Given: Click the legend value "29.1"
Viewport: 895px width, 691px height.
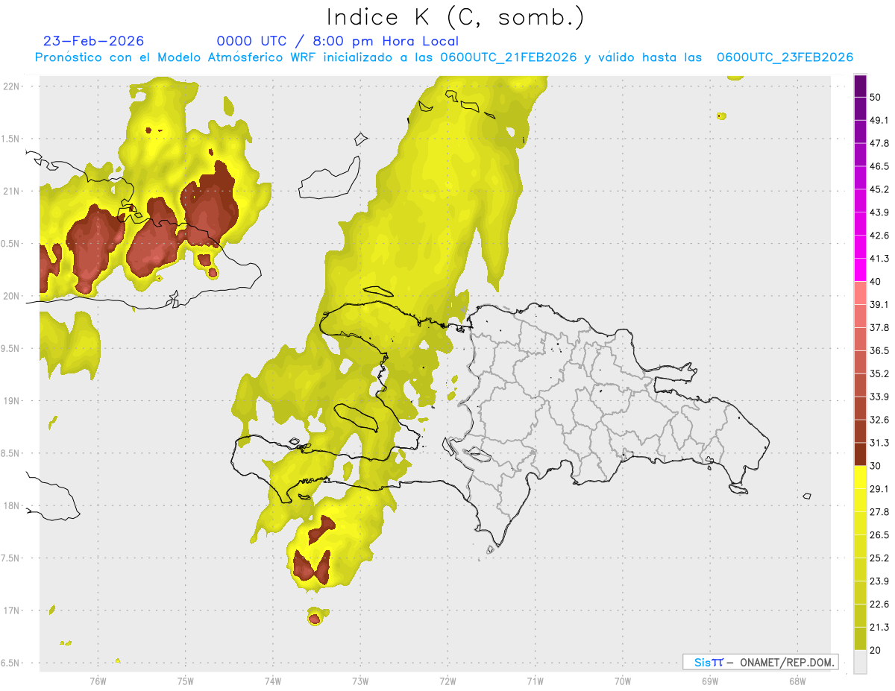Looking at the screenshot, I should pyautogui.click(x=879, y=490).
